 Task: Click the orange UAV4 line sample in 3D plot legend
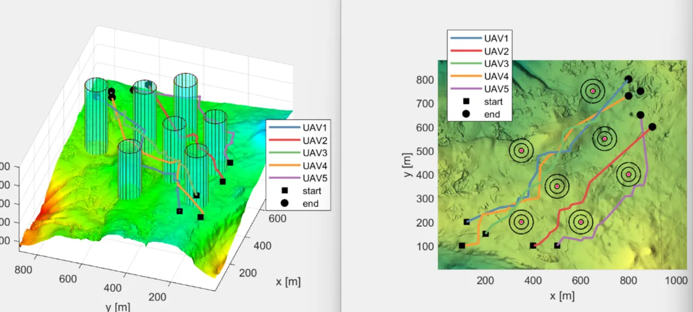pyautogui.click(x=285, y=166)
